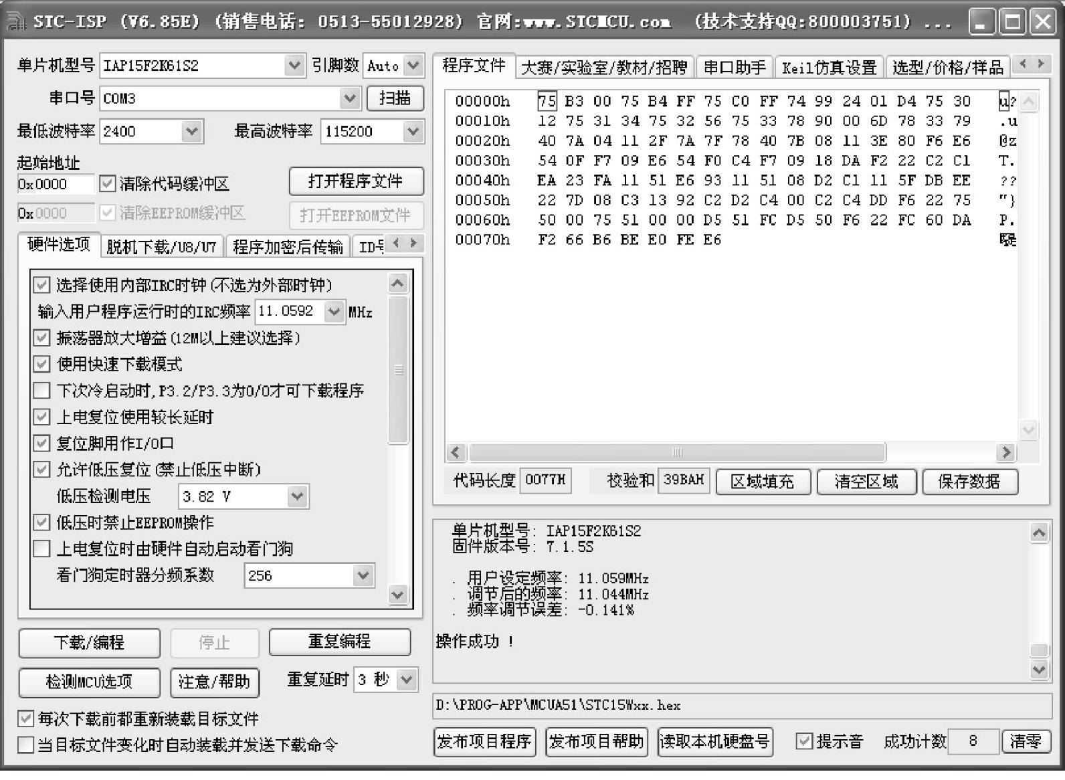
Task: Toggle 选择使用内部IRC时钟 checkbox
Action: pyautogui.click(x=41, y=286)
